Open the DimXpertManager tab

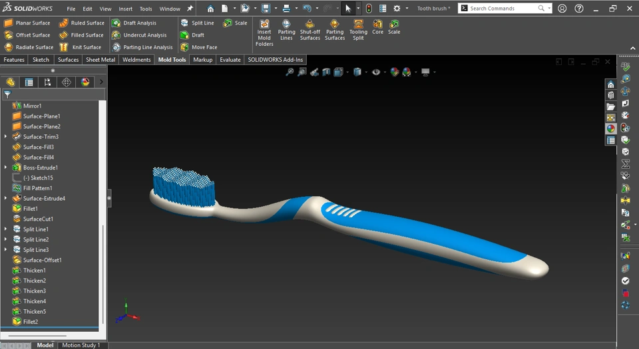pos(67,82)
